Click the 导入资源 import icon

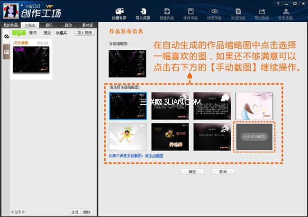143,14
